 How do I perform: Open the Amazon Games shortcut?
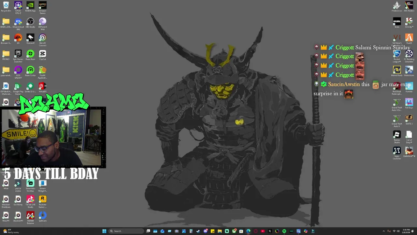click(x=42, y=8)
